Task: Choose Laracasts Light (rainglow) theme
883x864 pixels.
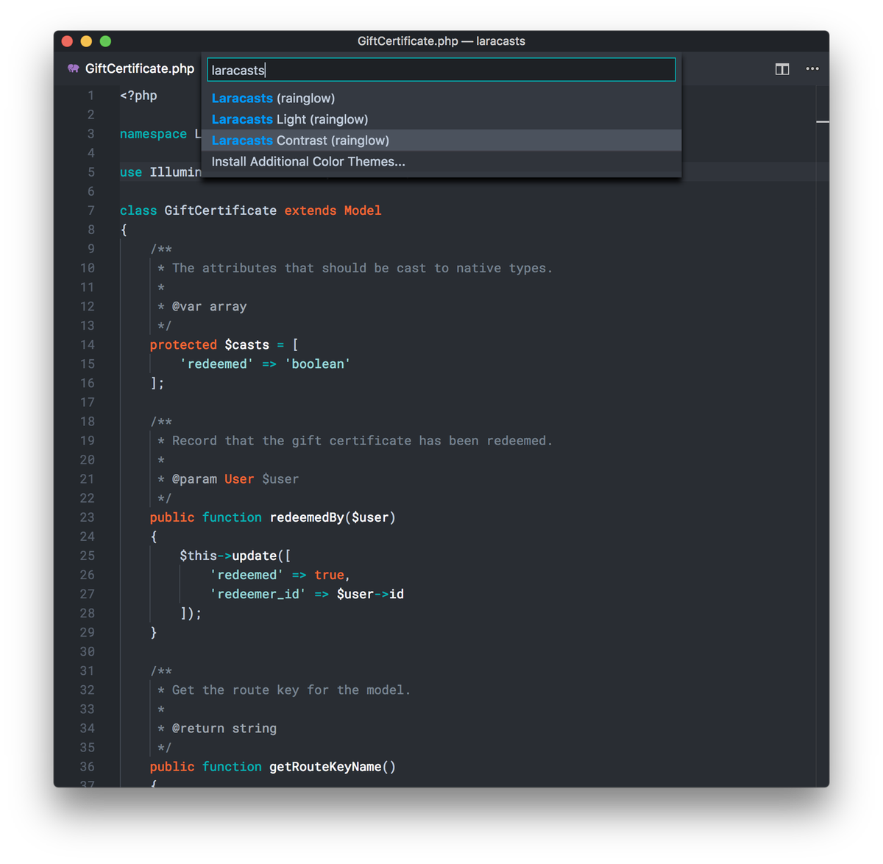Action: 441,119
